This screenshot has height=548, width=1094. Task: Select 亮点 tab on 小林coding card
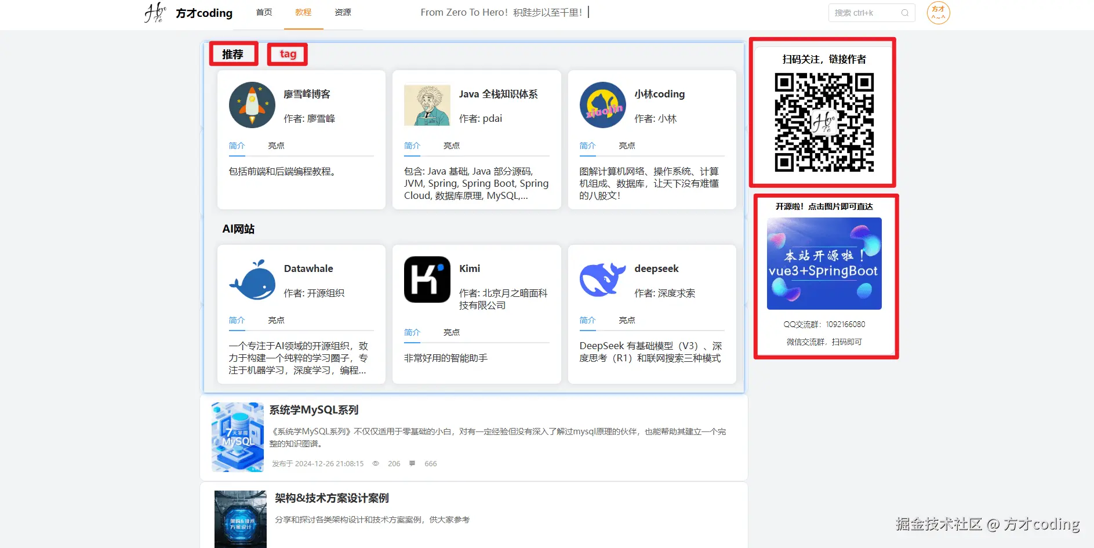[627, 146]
